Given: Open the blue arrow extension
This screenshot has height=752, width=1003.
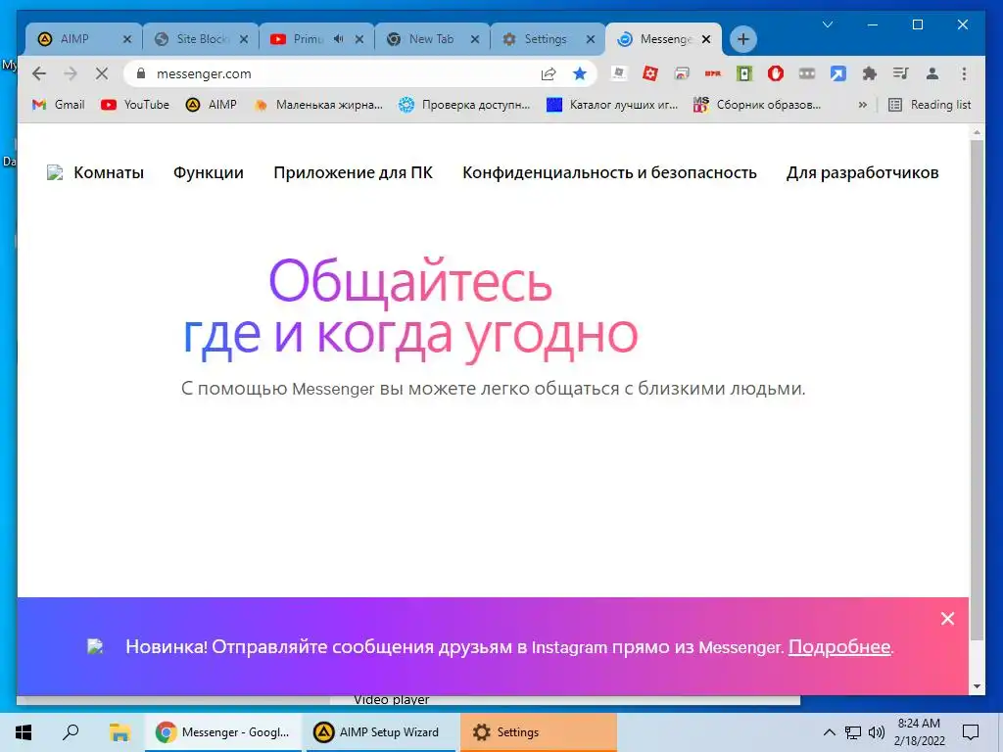Looking at the screenshot, I should pyautogui.click(x=838, y=73).
